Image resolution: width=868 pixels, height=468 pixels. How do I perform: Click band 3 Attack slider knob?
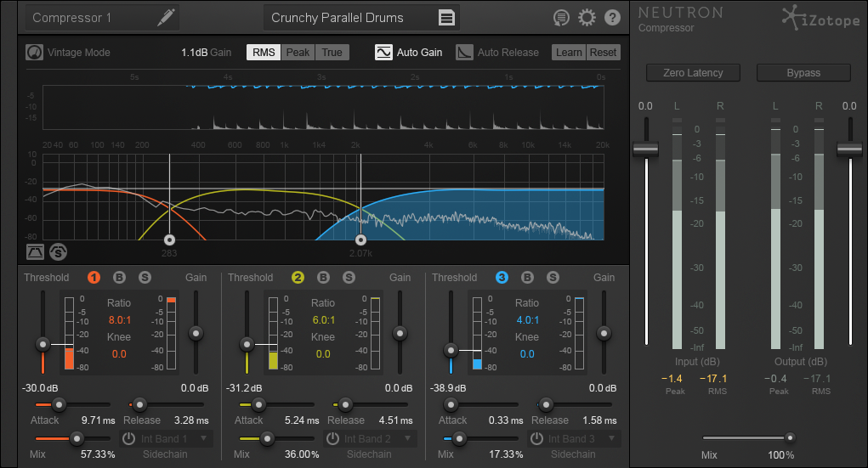[x=451, y=405]
